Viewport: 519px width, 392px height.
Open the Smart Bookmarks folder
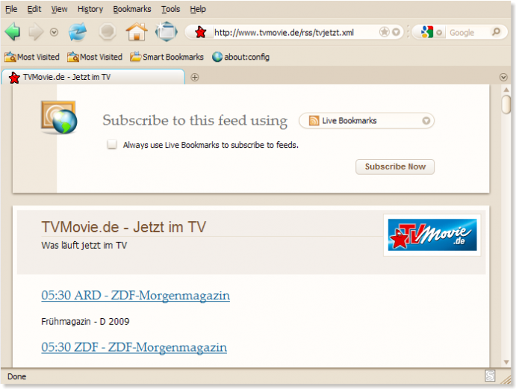pyautogui.click(x=167, y=57)
